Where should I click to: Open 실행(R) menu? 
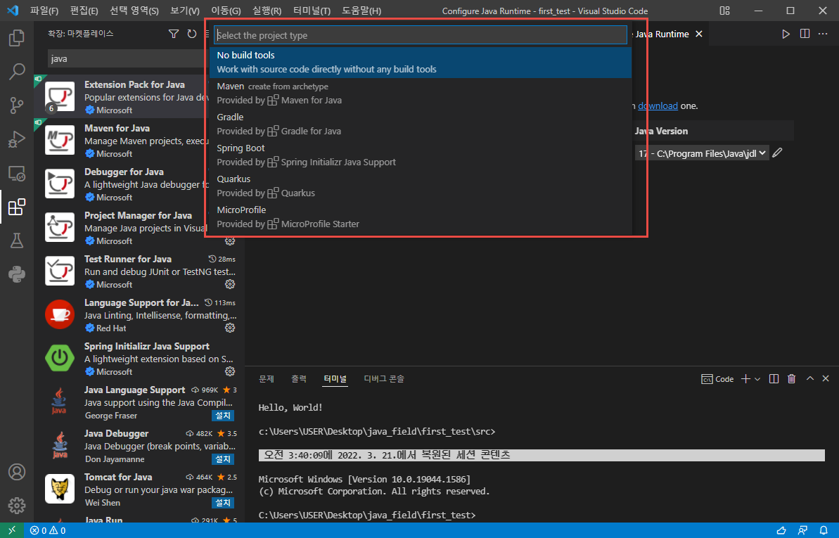267,11
